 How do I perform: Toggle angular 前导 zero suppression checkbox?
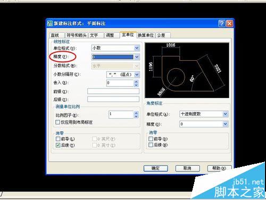coord(151,139)
